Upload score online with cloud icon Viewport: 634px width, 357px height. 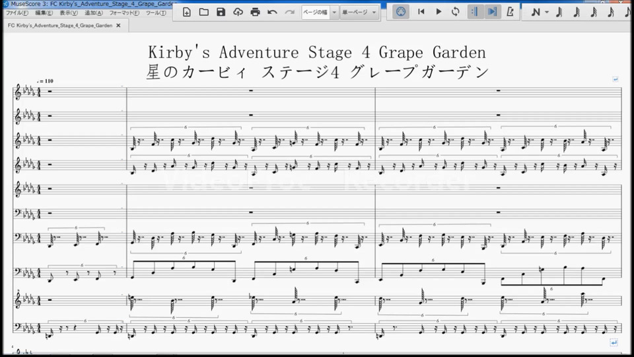pyautogui.click(x=238, y=12)
